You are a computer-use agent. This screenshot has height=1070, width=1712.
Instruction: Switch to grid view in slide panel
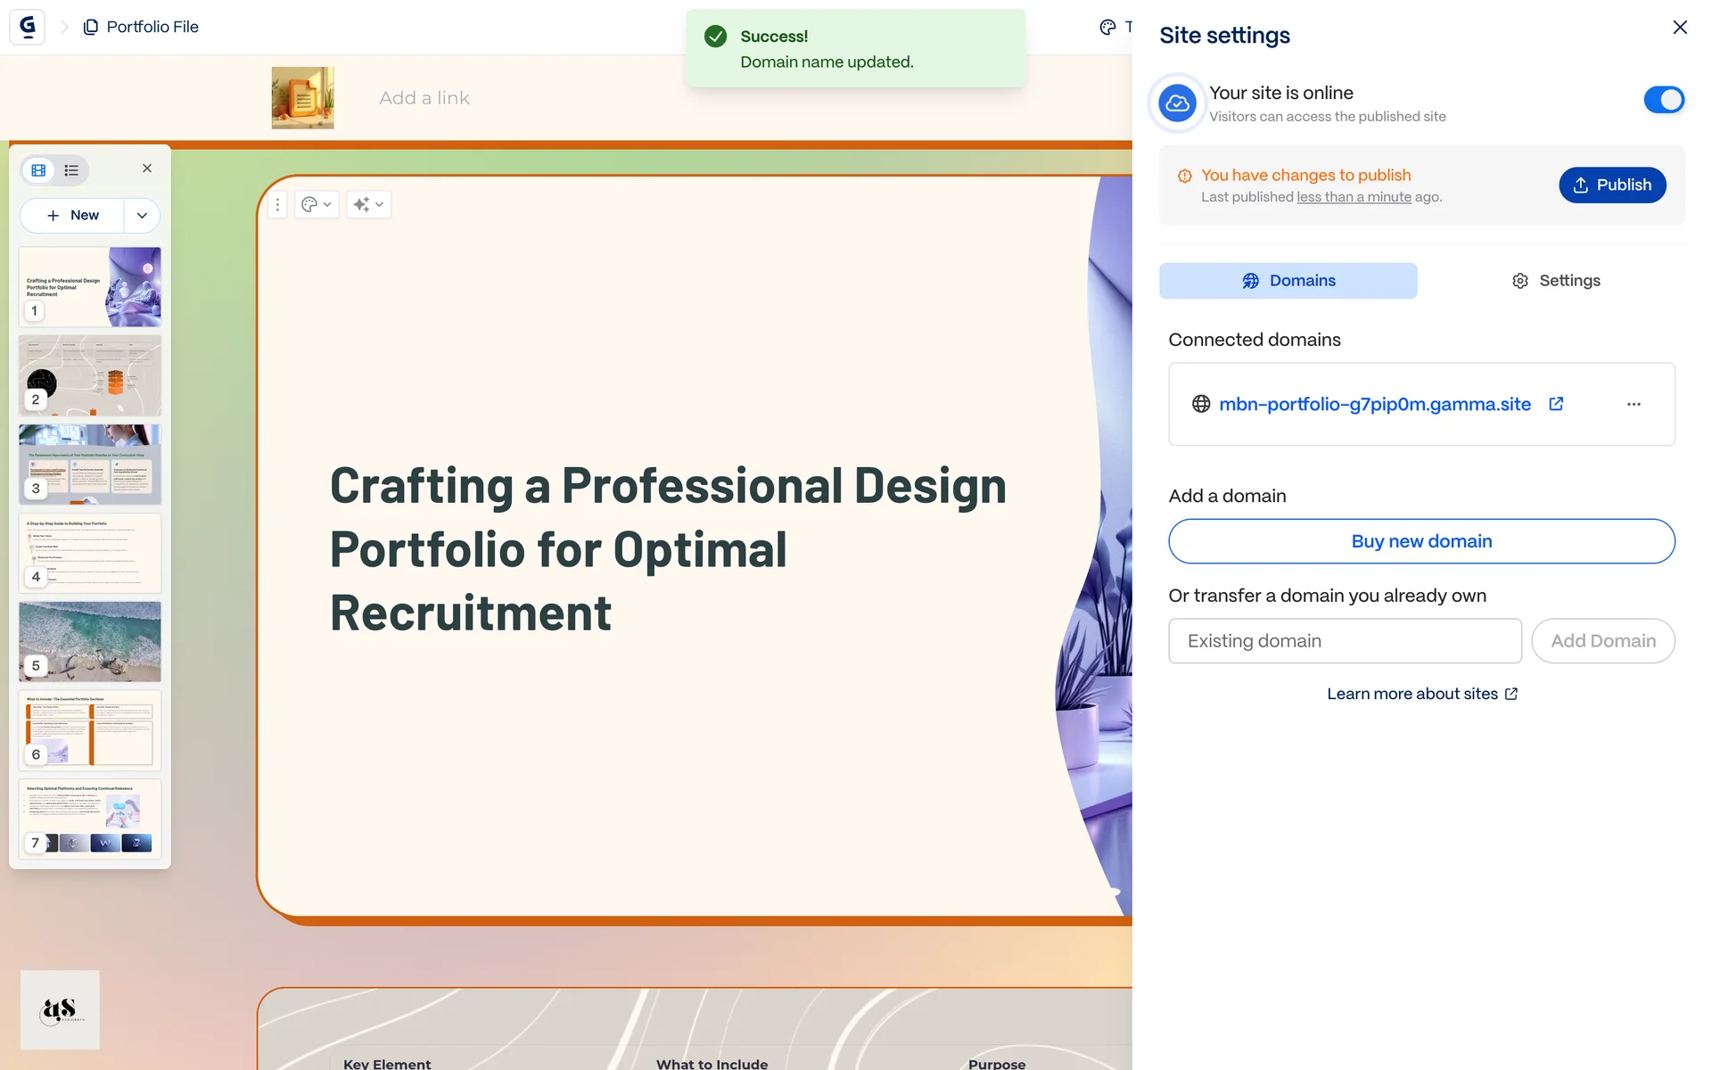click(x=38, y=170)
